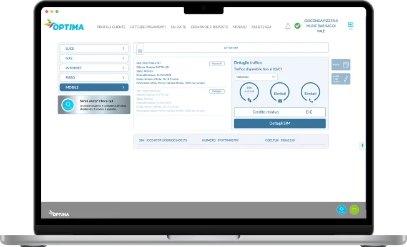Expand the LUCE section
Viewport: 407px width, 247px height.
[x=94, y=49]
